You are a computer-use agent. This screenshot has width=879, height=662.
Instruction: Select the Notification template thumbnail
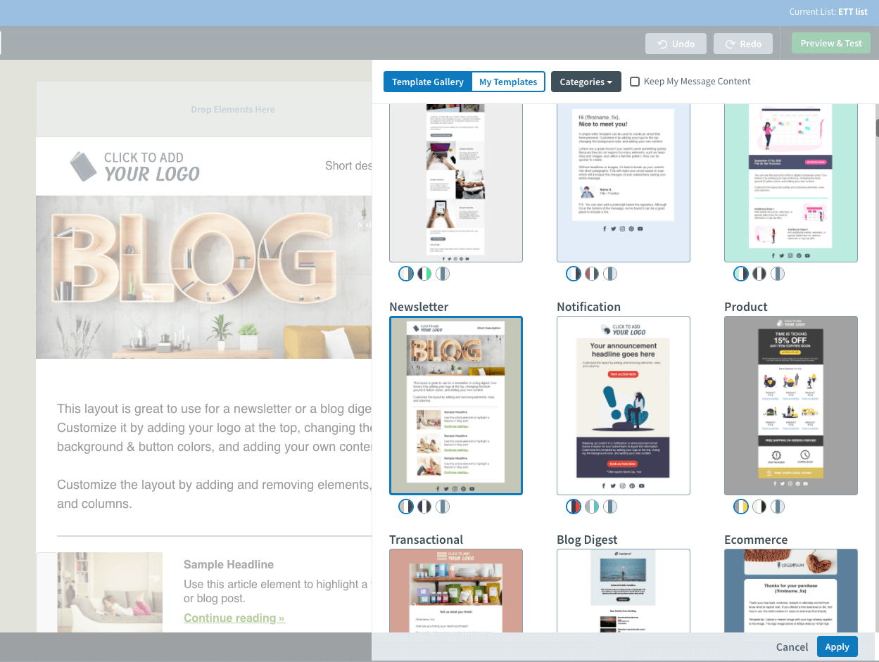coord(624,406)
